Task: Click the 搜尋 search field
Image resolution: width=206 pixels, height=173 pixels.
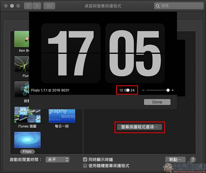Action: point(179,6)
